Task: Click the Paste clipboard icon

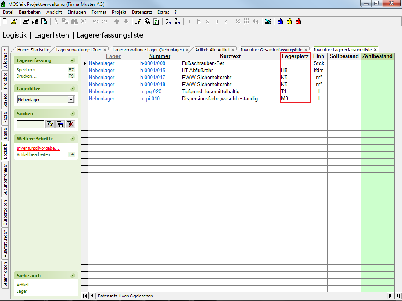Action: (x=74, y=22)
